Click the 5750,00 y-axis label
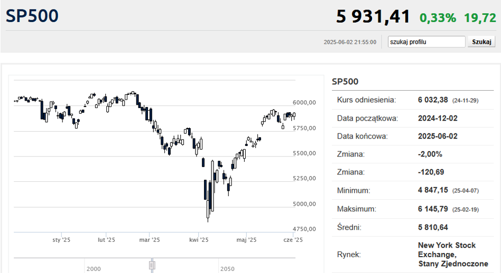501x273 pixels. (304, 129)
